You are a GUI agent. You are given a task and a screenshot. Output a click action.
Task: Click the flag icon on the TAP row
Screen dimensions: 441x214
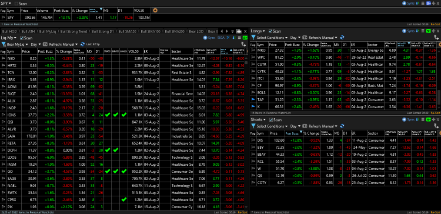[x=253, y=99]
